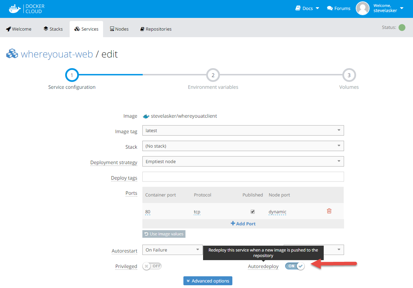The height and width of the screenshot is (288, 413).
Task: Click the Add Port link
Action: tap(243, 224)
